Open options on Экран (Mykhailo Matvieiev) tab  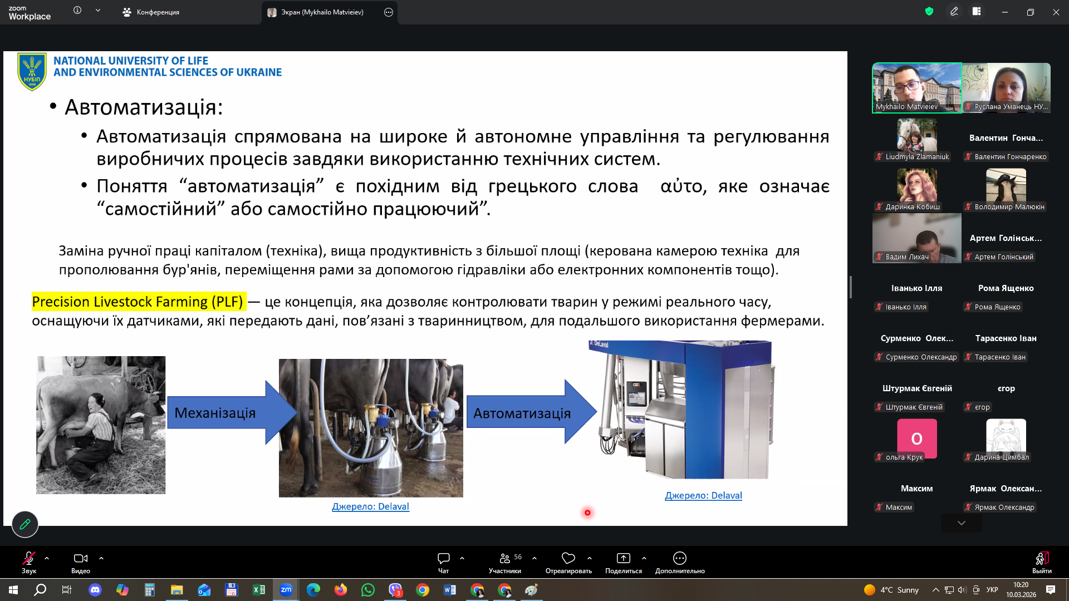tap(389, 12)
